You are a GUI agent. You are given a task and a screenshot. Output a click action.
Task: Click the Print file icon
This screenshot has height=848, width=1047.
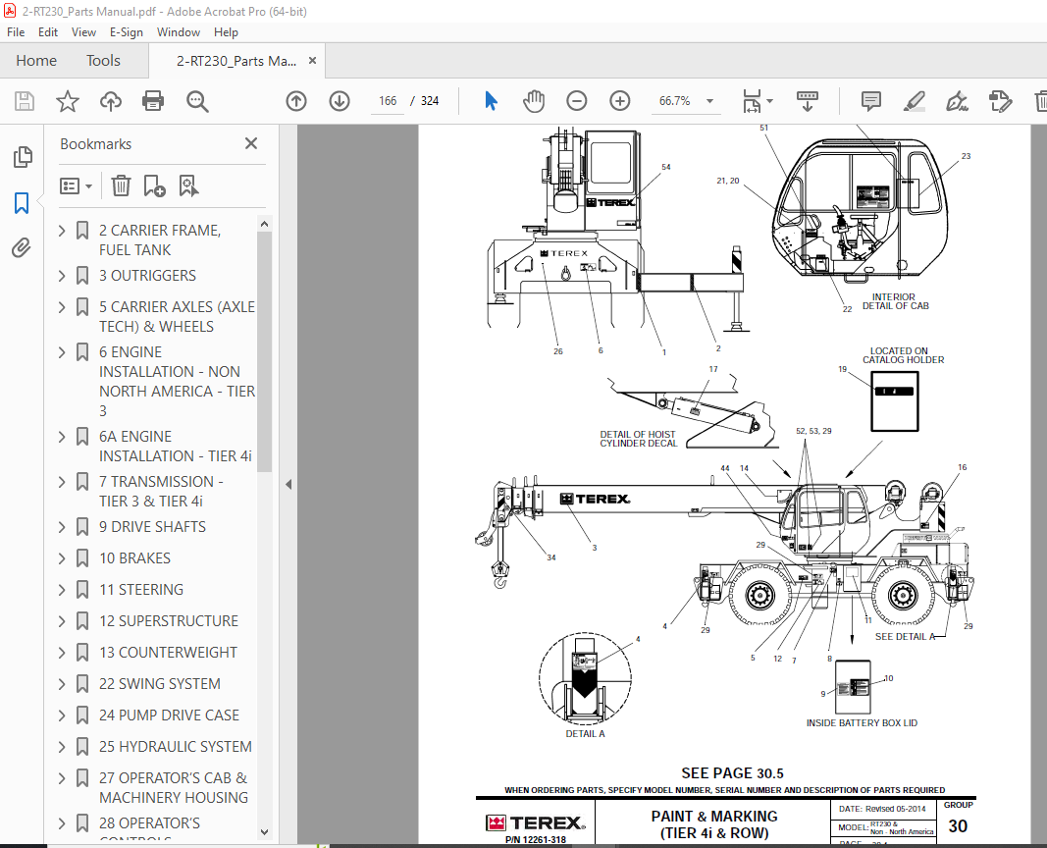[x=153, y=101]
